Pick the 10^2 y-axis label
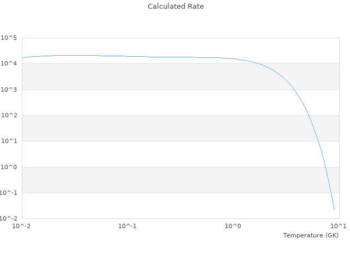Image resolution: width=350 pixels, height=262 pixels. point(9,116)
